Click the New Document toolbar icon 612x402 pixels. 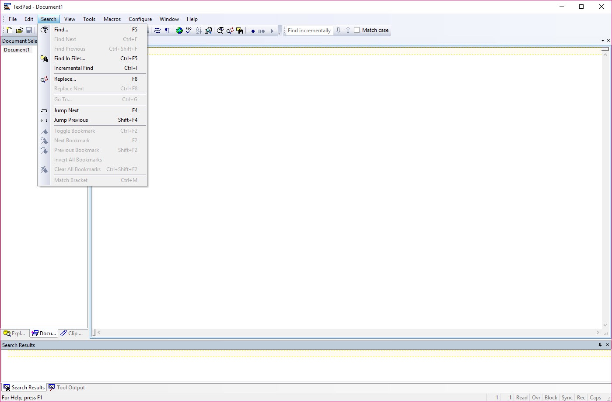click(10, 31)
